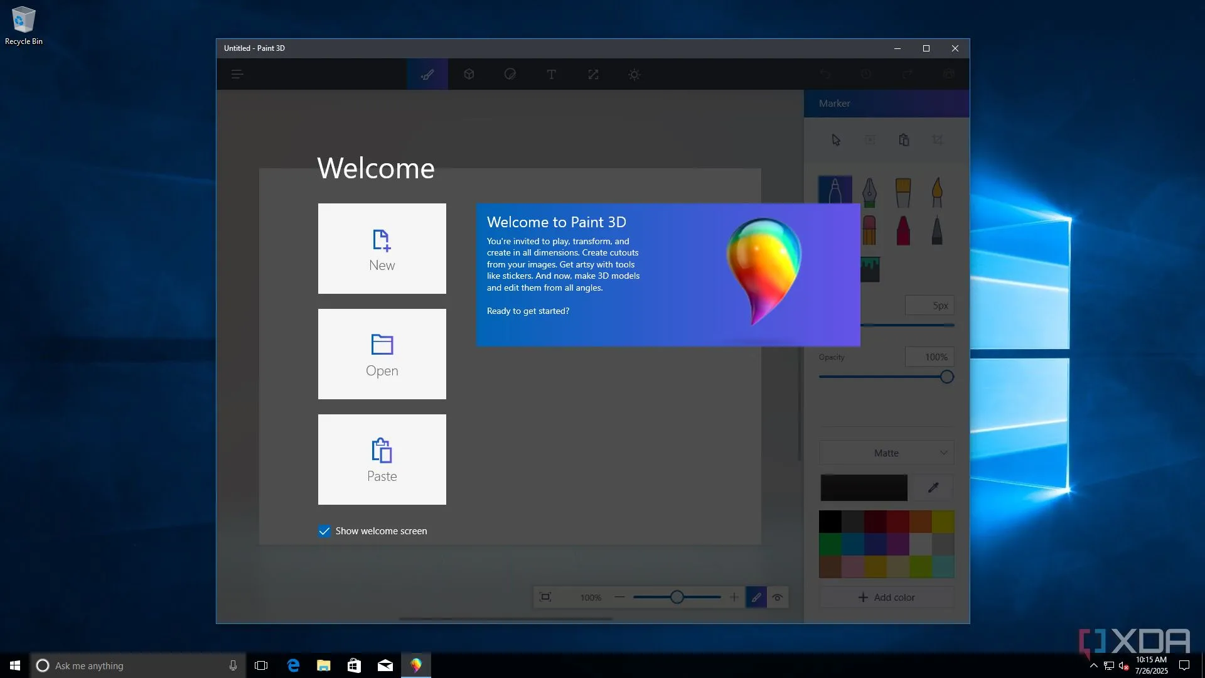Show hidden tray icons chevron
The image size is (1205, 678).
[1094, 665]
